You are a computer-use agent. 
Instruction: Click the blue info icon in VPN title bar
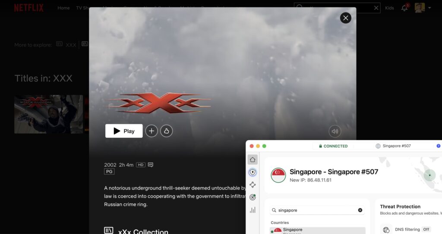point(439,146)
